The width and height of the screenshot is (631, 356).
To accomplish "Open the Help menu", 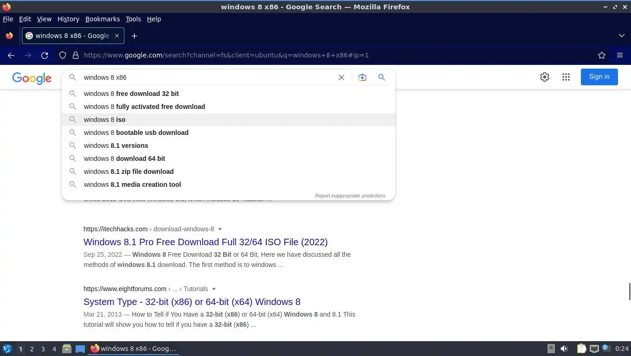I will coord(154,19).
